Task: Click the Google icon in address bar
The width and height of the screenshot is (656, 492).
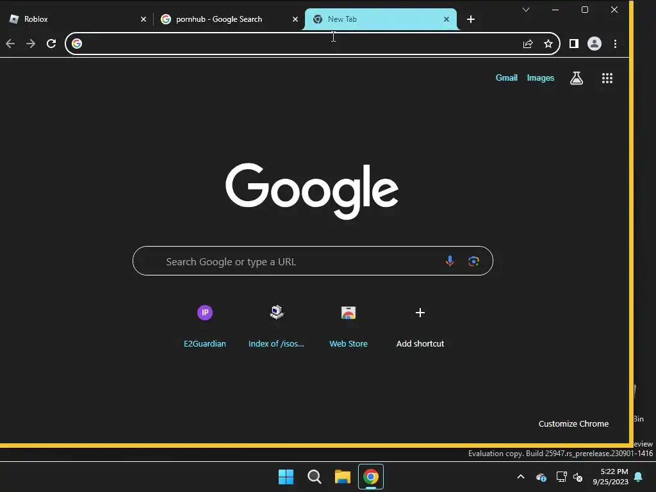Action: (x=77, y=44)
